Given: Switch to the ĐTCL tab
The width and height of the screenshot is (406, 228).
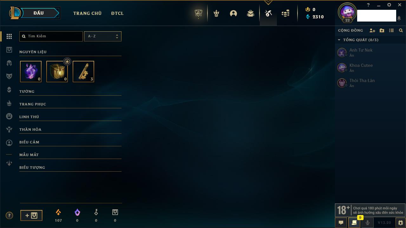Looking at the screenshot, I should click(117, 13).
